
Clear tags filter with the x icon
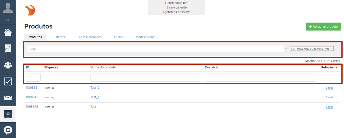pos(286,48)
